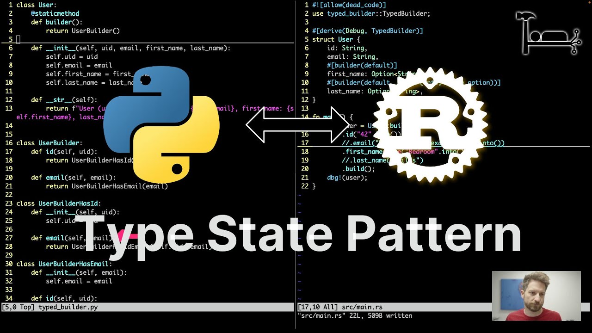Click 'dbg!(user);' line

347,177
